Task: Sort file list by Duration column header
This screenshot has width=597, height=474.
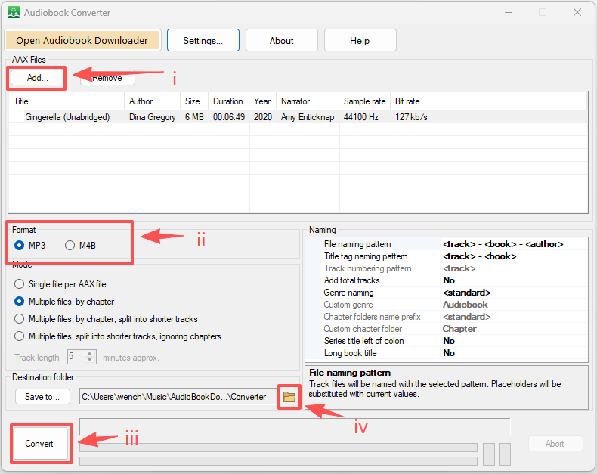Action: click(x=227, y=101)
